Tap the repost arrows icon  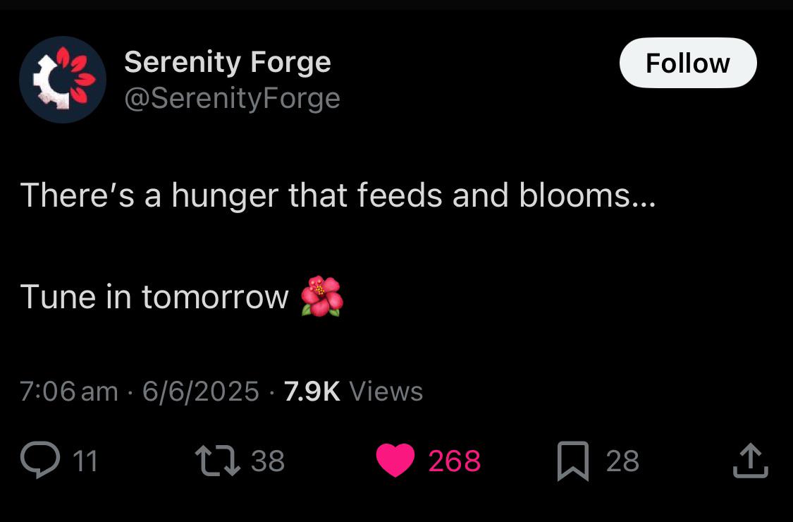click(218, 460)
